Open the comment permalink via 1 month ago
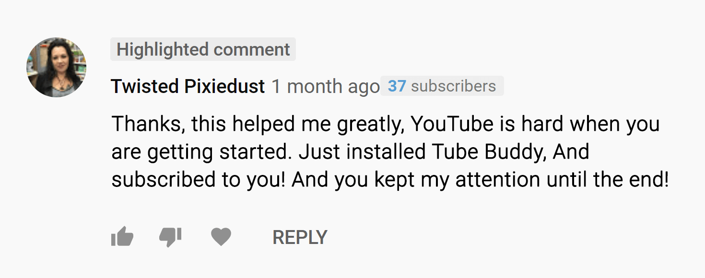 (325, 86)
